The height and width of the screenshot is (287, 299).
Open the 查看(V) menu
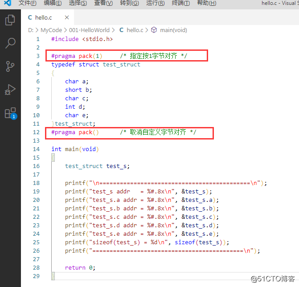(103, 3)
